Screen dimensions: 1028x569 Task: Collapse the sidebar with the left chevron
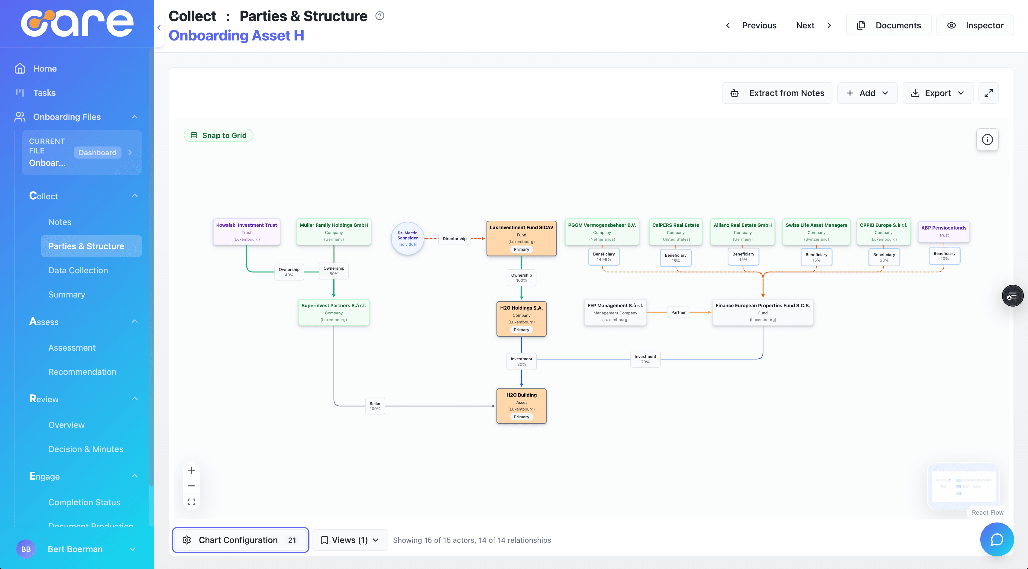(x=159, y=27)
